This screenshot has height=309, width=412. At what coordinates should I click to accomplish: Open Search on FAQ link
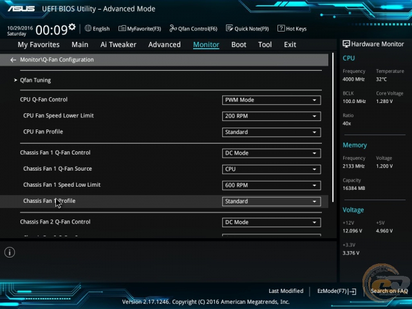point(389,291)
